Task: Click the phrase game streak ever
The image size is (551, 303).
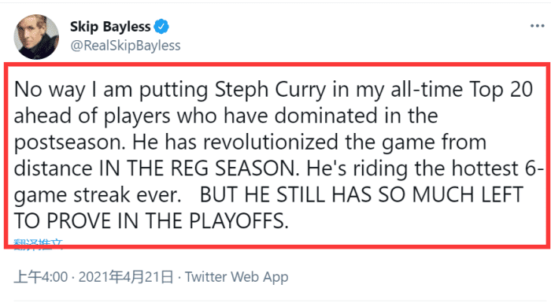Action: (x=98, y=195)
